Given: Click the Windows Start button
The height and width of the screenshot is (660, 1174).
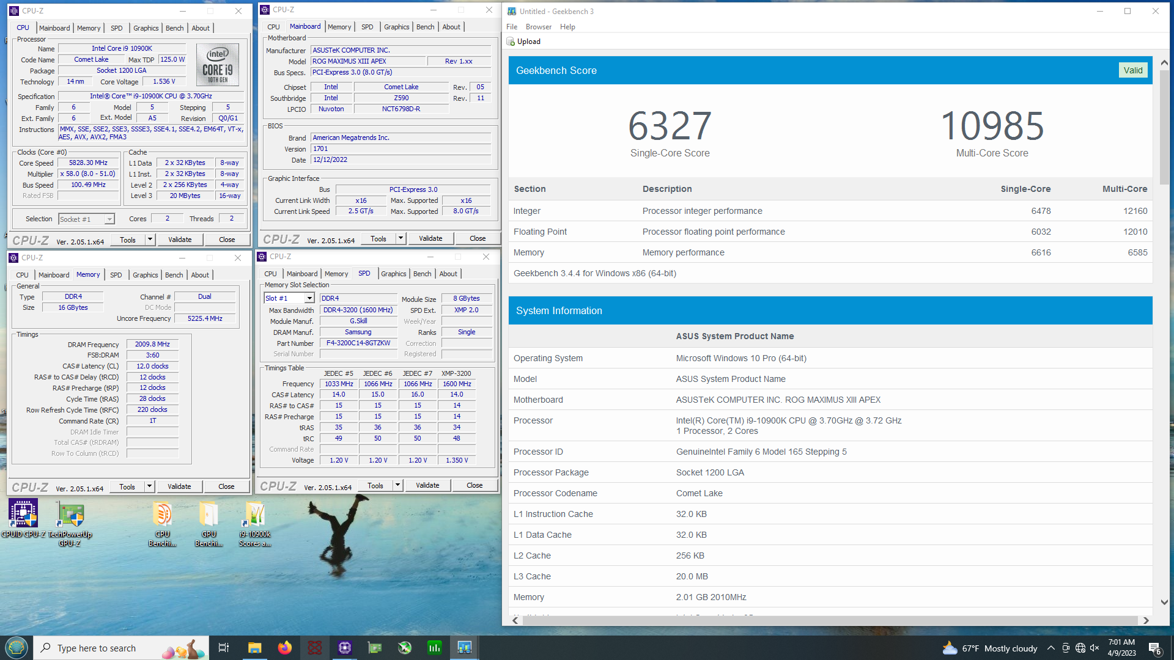Looking at the screenshot, I should [x=17, y=648].
